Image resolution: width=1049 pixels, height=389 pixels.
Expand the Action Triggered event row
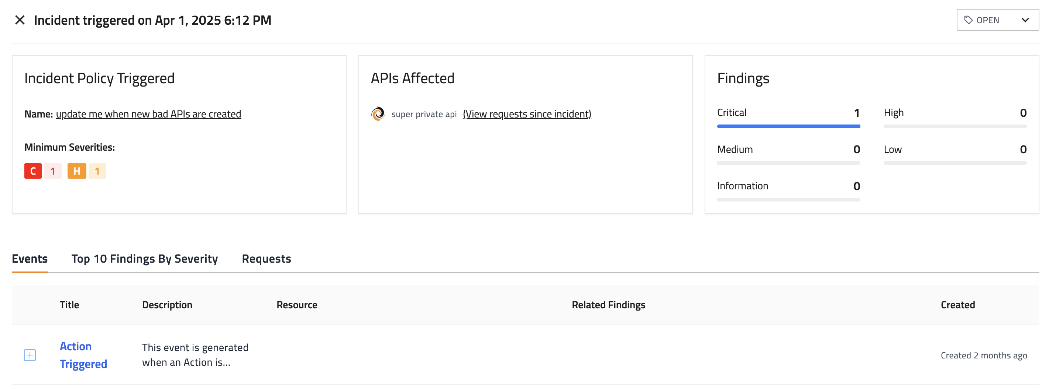(x=30, y=355)
